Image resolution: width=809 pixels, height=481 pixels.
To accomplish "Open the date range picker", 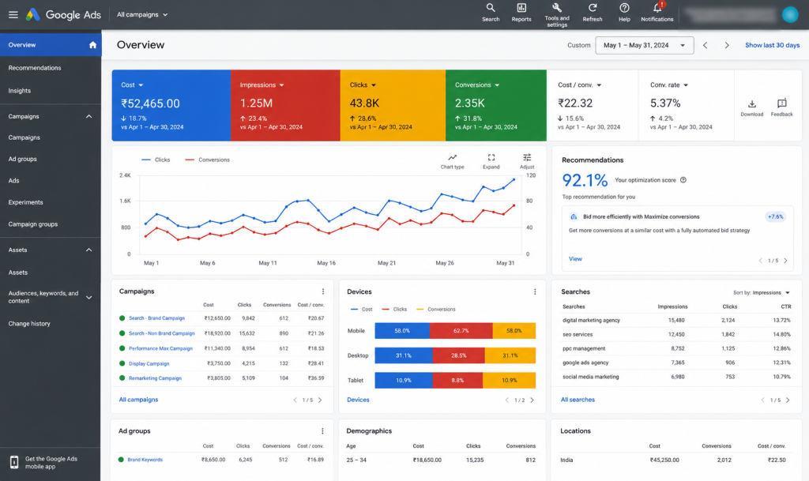I will (x=645, y=45).
